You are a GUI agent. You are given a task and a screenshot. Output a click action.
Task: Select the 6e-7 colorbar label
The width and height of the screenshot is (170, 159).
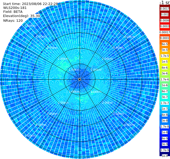165,91
